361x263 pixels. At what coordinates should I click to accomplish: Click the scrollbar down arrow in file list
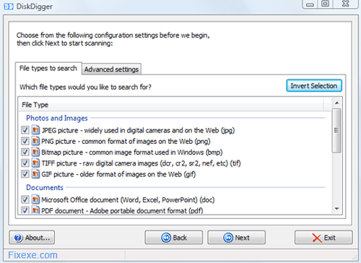[337, 209]
